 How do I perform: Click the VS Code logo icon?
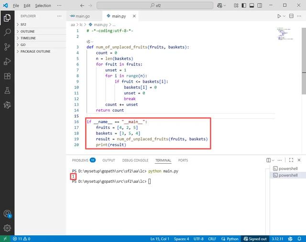[x=6, y=5]
